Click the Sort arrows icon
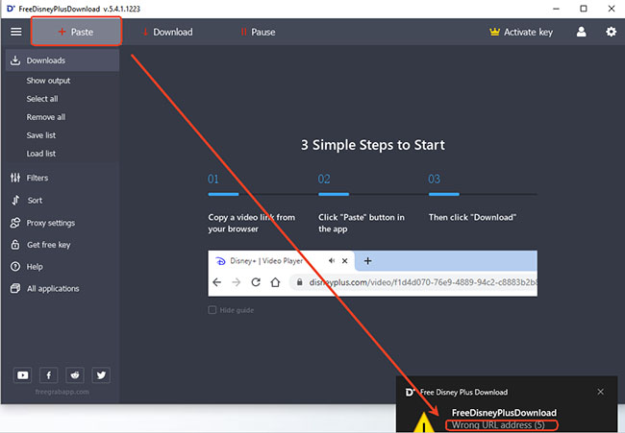The image size is (625, 433). click(15, 201)
